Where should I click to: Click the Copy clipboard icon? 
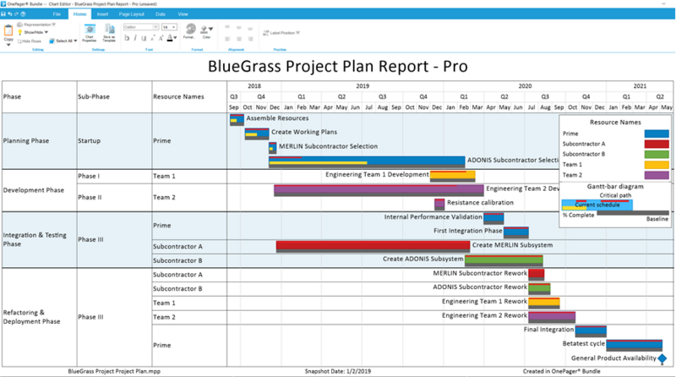pyautogui.click(x=8, y=30)
